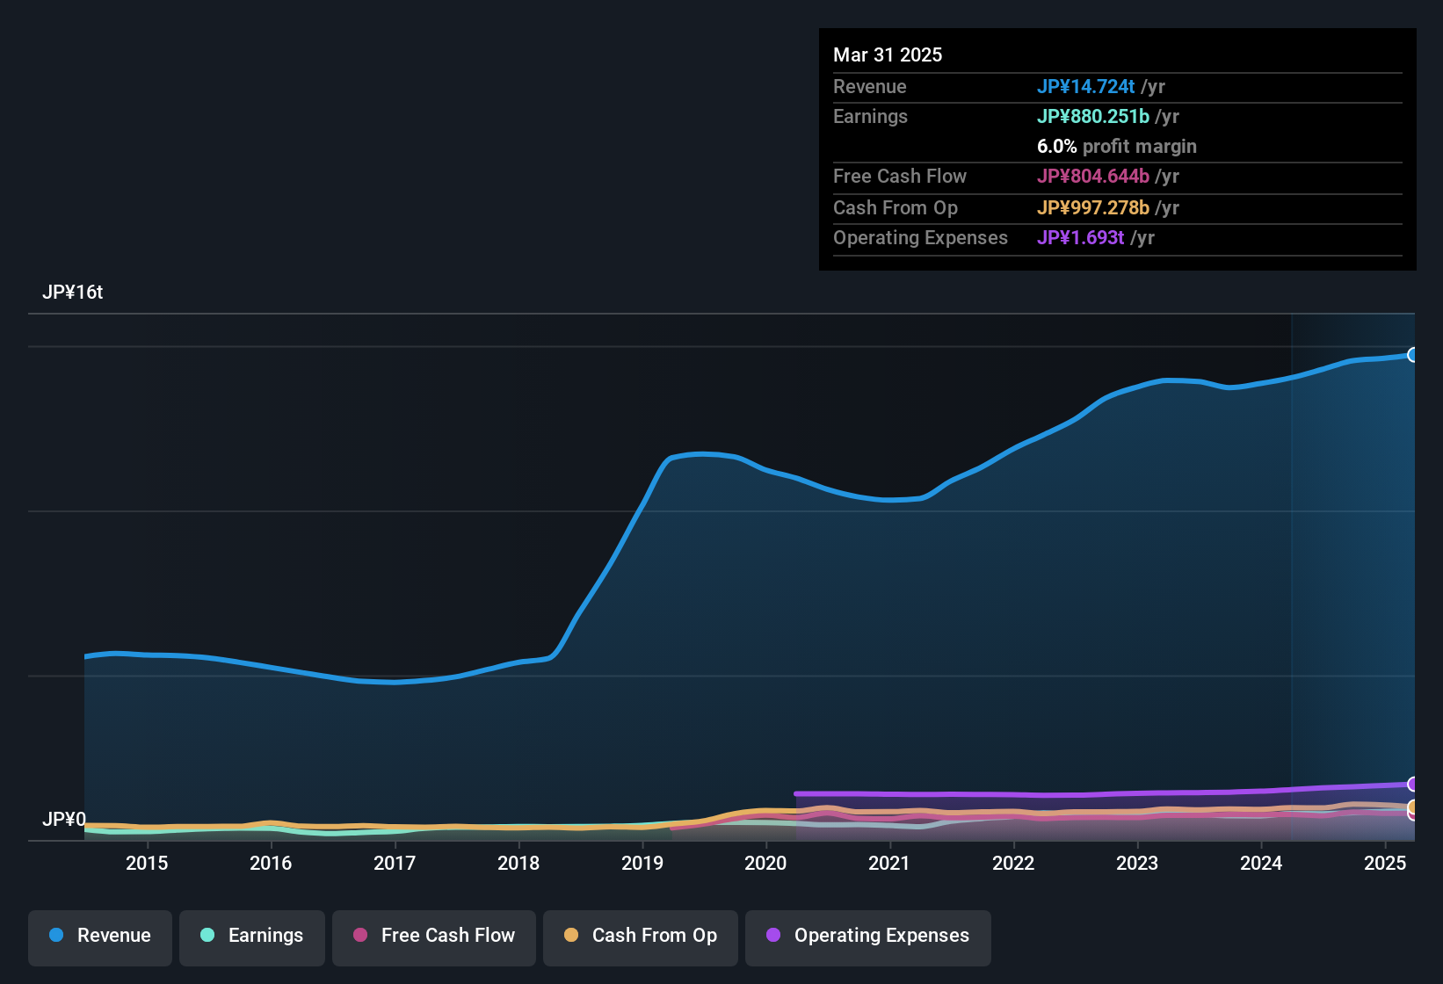Screen dimensions: 1443x984
Task: Click the 2017 x-axis label
Action: (x=395, y=863)
